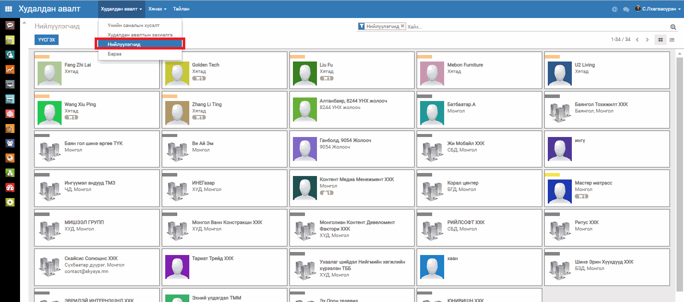Image resolution: width=684 pixels, height=302 pixels.
Task: Select Үнийн саналын хүсэлт menu entry
Action: pyautogui.click(x=133, y=25)
